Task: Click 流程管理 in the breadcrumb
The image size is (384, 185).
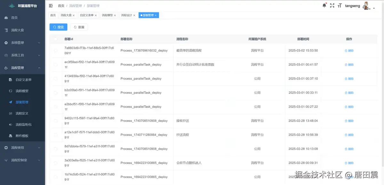Action: tap(76, 6)
